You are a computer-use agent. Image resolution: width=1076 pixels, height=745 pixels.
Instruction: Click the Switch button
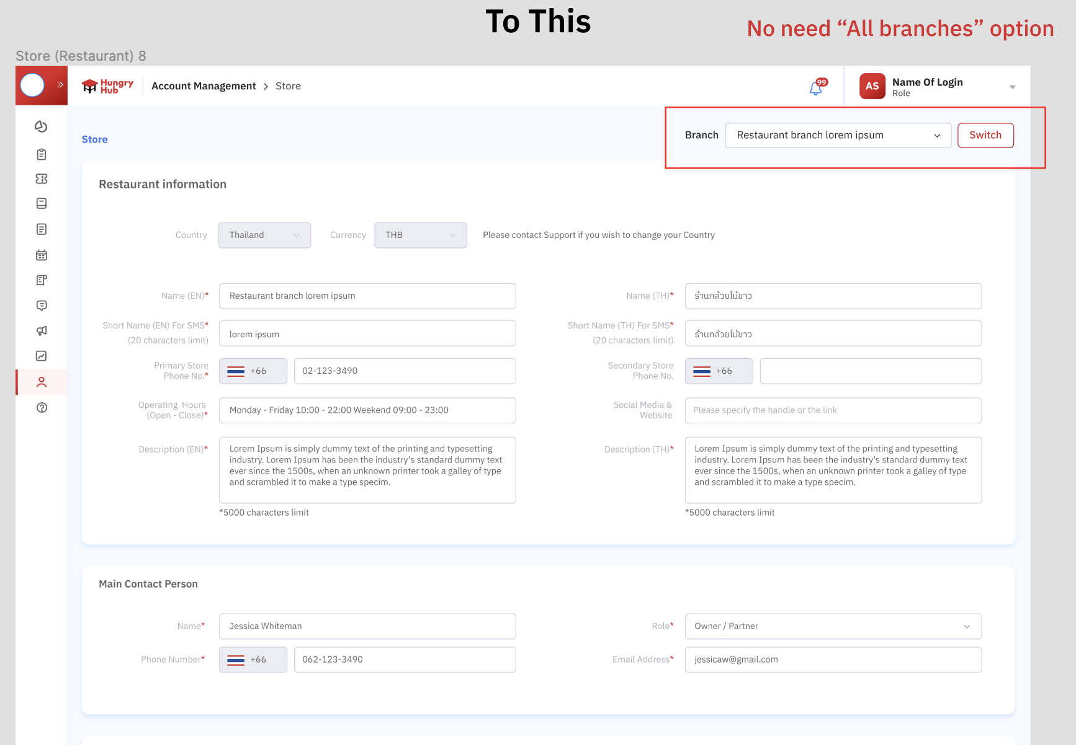pos(985,135)
